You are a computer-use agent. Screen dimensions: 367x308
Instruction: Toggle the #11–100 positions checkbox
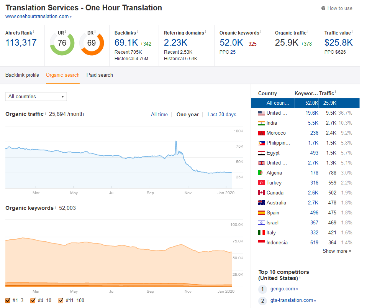(61, 300)
